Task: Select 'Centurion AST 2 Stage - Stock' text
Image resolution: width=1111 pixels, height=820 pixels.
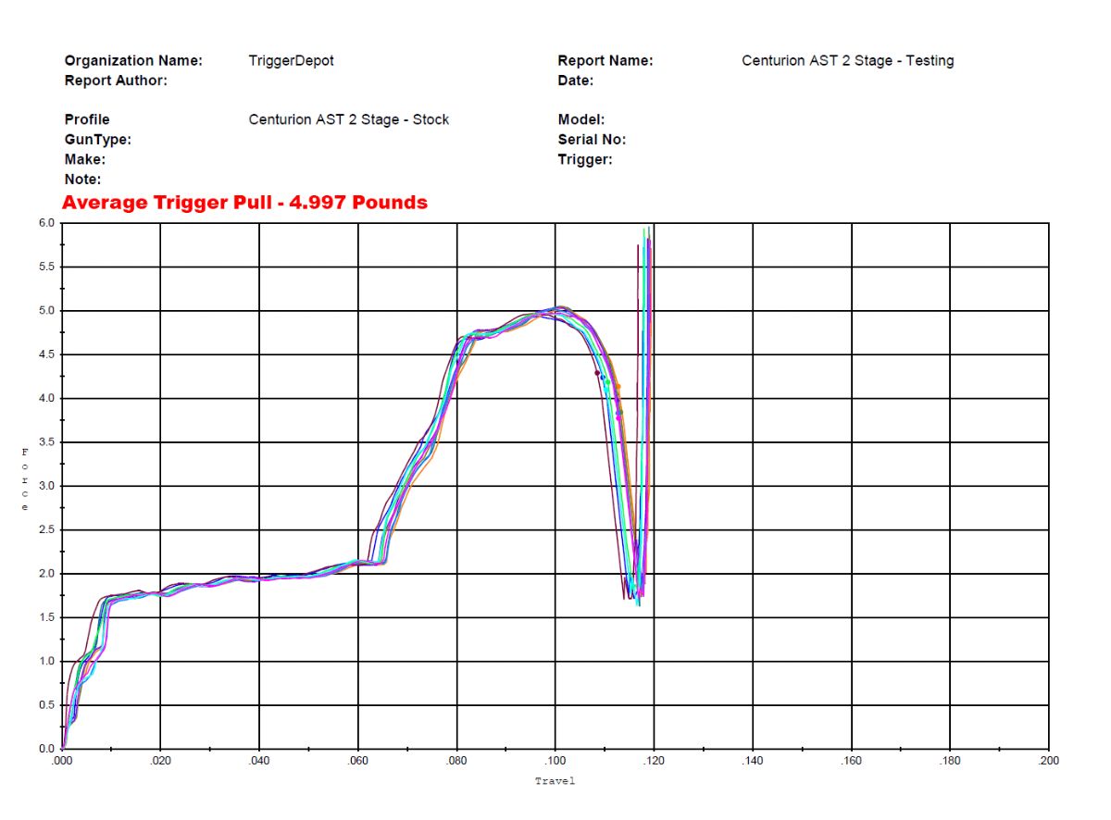Action: coord(349,119)
